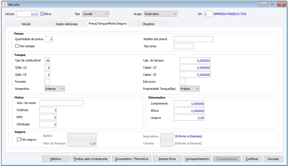
Task: Select the Qtde. LE field
Action: click(47, 75)
